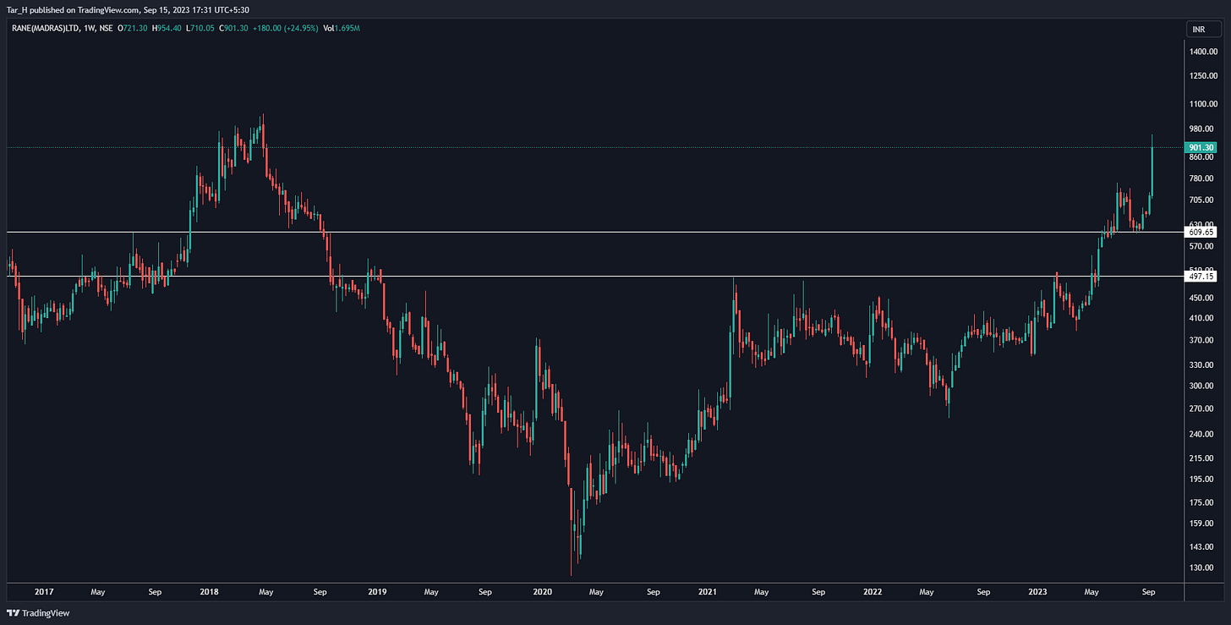Select the 609.65 horizontal line price tag
This screenshot has width=1231, height=625.
pos(1201,232)
